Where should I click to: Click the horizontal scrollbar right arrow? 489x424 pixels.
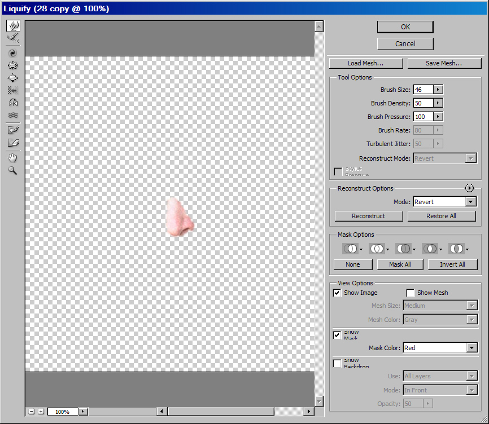[308, 412]
